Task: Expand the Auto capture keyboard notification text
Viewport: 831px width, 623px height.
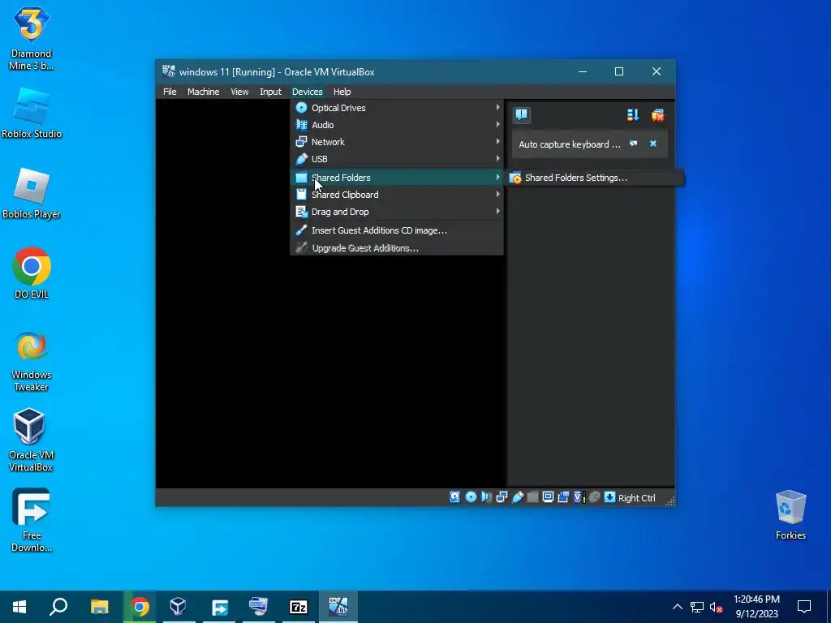Action: [569, 144]
